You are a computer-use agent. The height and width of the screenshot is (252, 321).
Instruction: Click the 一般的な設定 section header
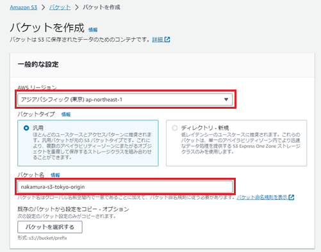pos(38,65)
